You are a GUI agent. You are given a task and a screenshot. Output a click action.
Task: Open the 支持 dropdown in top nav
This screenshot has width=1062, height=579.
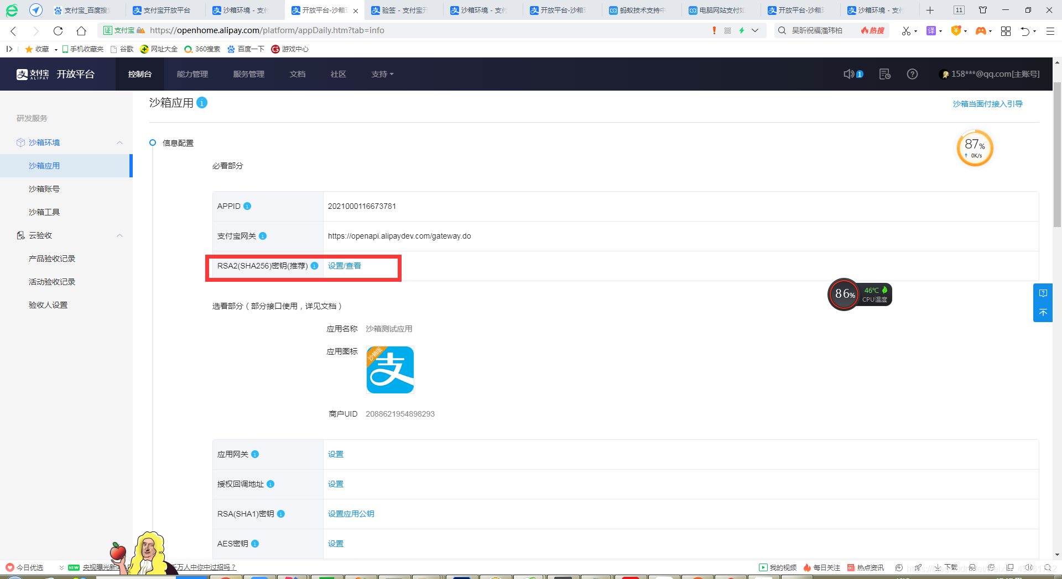[x=382, y=74]
